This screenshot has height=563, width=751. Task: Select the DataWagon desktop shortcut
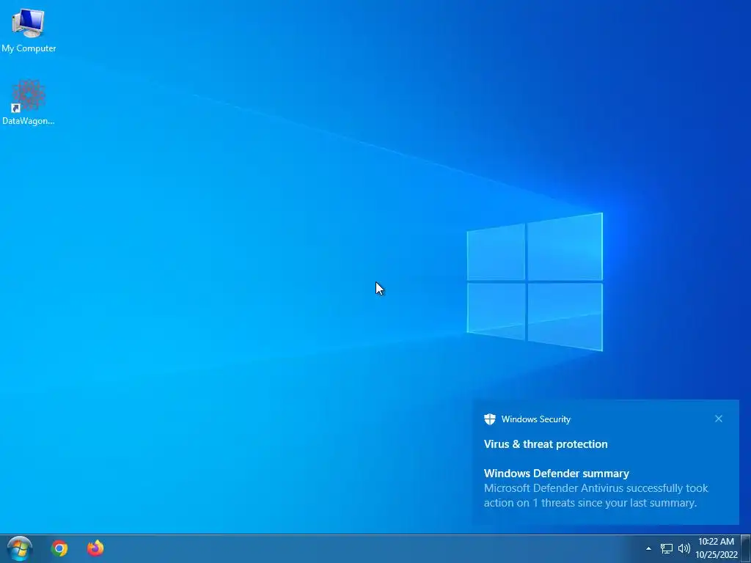[x=29, y=103]
